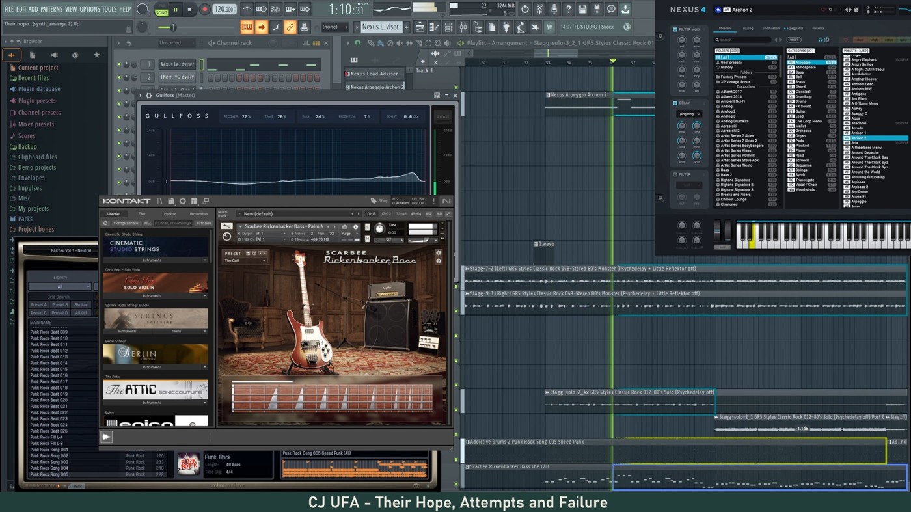Set the tempo field showing 120.000
The image size is (911, 512).
pyautogui.click(x=224, y=10)
